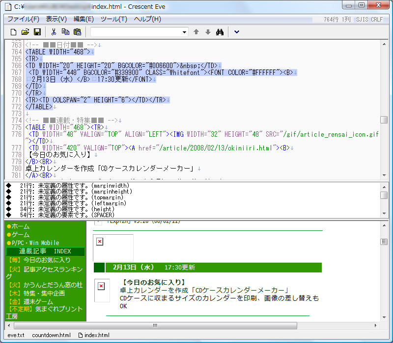This screenshot has width=393, height=343.
Task: Expand the toolbar overflow chevron
Action: pyautogui.click(x=237, y=32)
